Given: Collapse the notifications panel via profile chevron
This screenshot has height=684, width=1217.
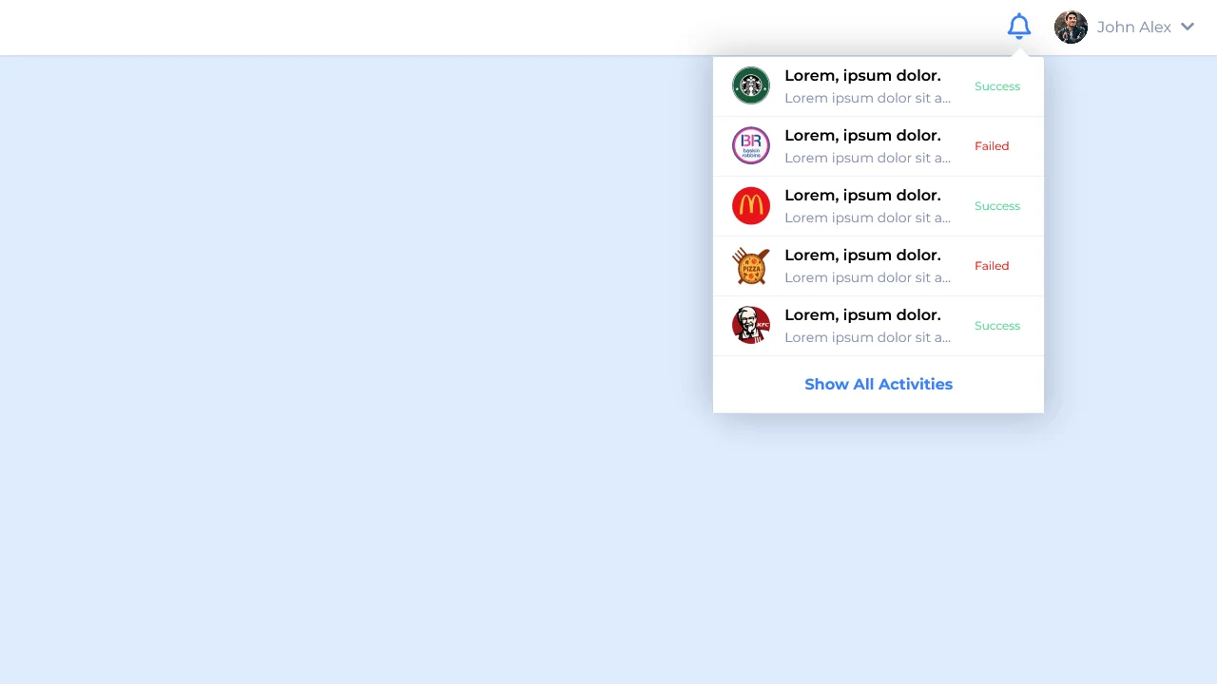Looking at the screenshot, I should coord(1187,27).
